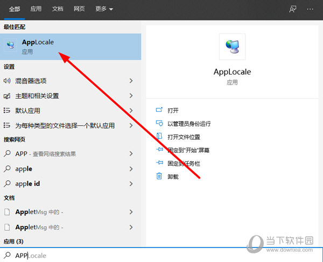Switch to the 网页 tab
Screen dimensions: 323x262
coord(79,9)
